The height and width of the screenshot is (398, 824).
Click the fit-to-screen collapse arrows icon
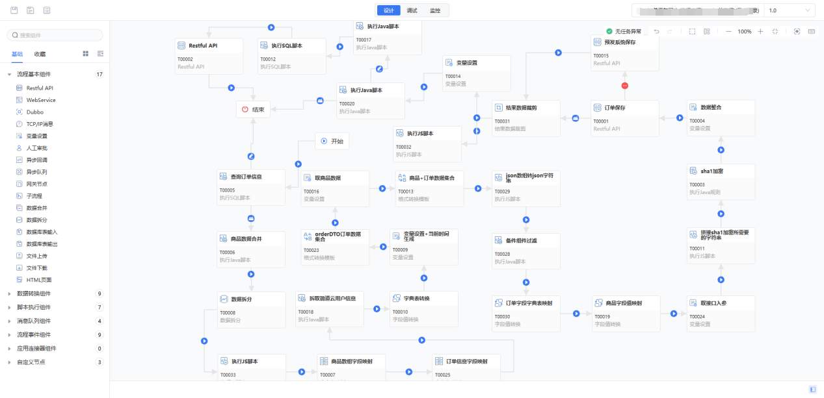pyautogui.click(x=775, y=31)
